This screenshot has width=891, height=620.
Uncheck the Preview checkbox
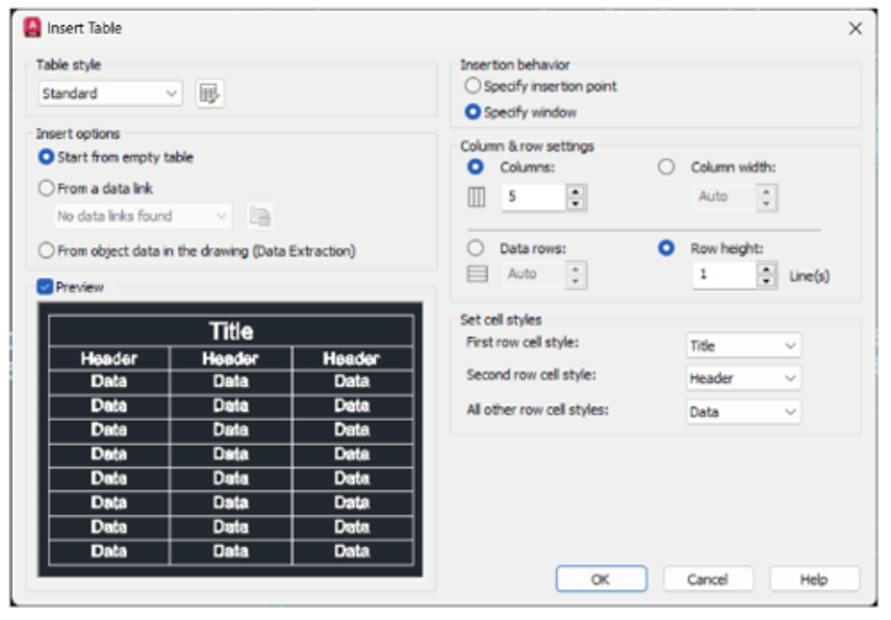[45, 286]
